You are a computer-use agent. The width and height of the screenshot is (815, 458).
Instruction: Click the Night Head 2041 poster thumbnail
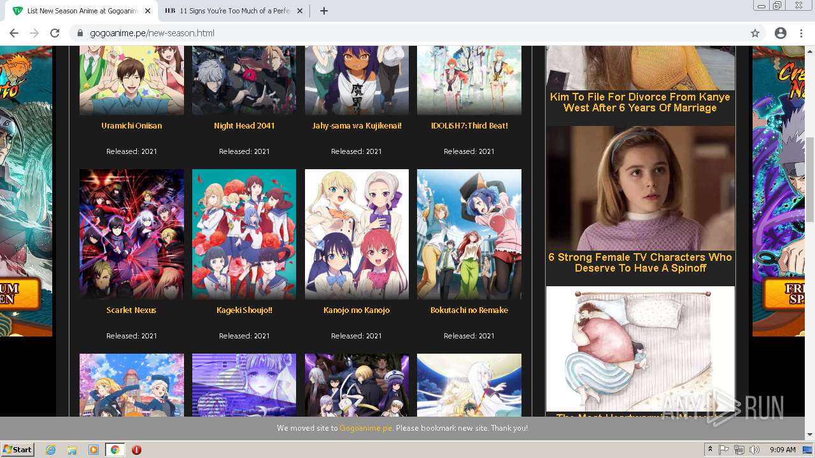tap(244, 80)
